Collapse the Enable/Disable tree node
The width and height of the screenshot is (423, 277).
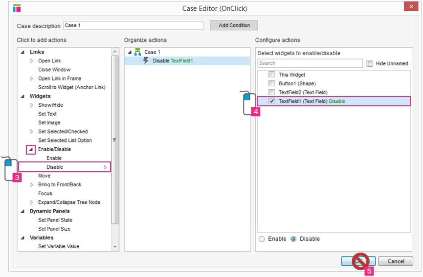pyautogui.click(x=31, y=150)
